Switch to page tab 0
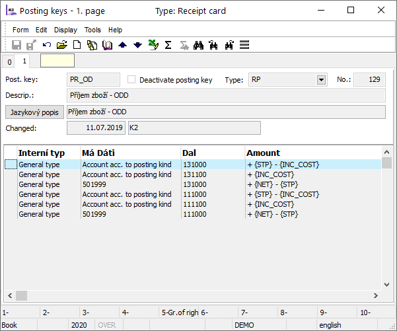 pos(9,61)
